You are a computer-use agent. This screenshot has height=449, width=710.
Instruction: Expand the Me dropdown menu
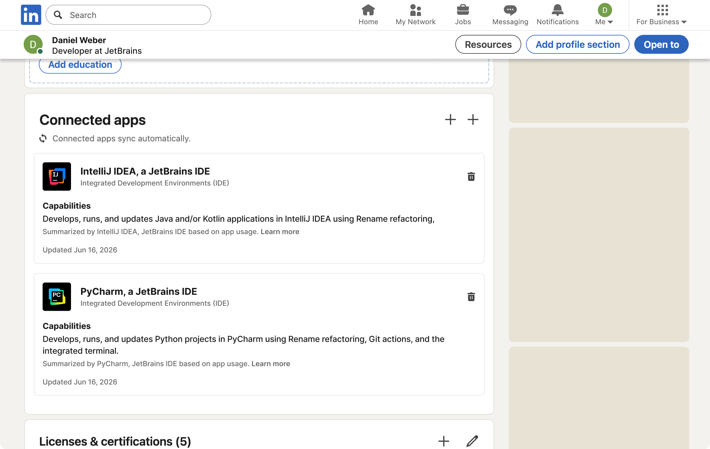tap(604, 15)
